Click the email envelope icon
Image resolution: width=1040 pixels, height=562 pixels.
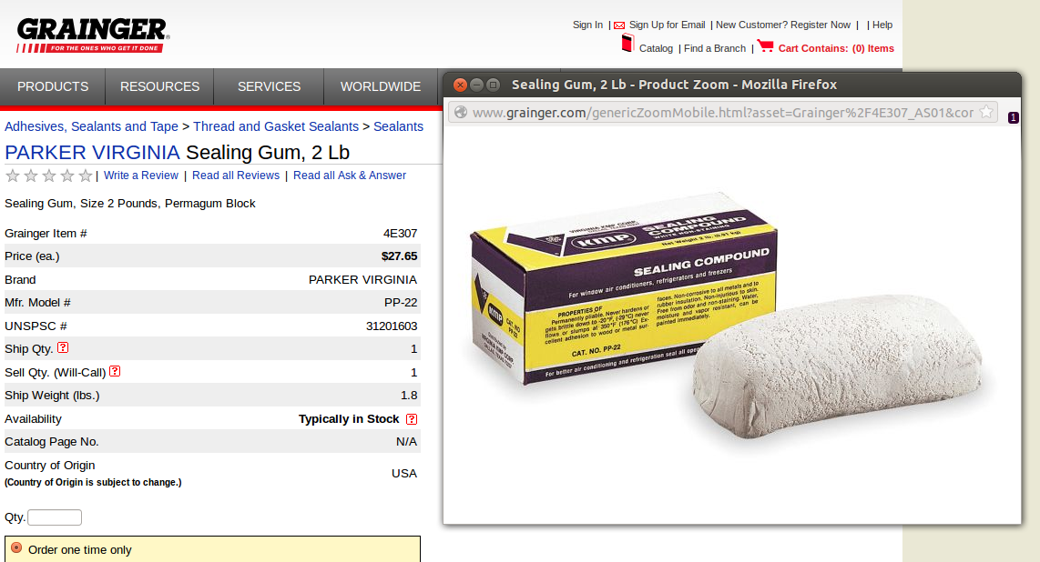point(619,25)
